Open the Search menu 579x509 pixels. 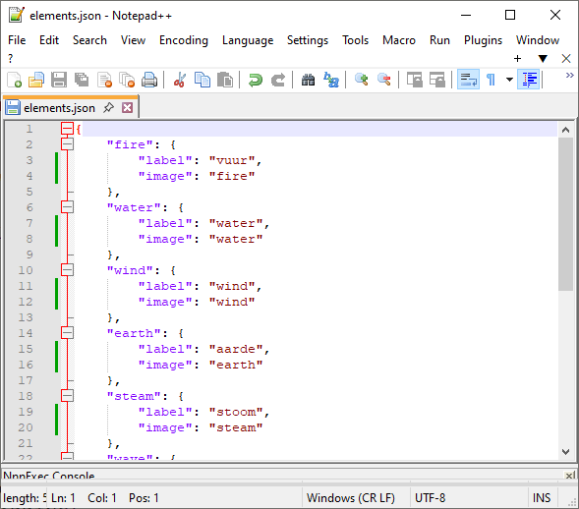[89, 40]
